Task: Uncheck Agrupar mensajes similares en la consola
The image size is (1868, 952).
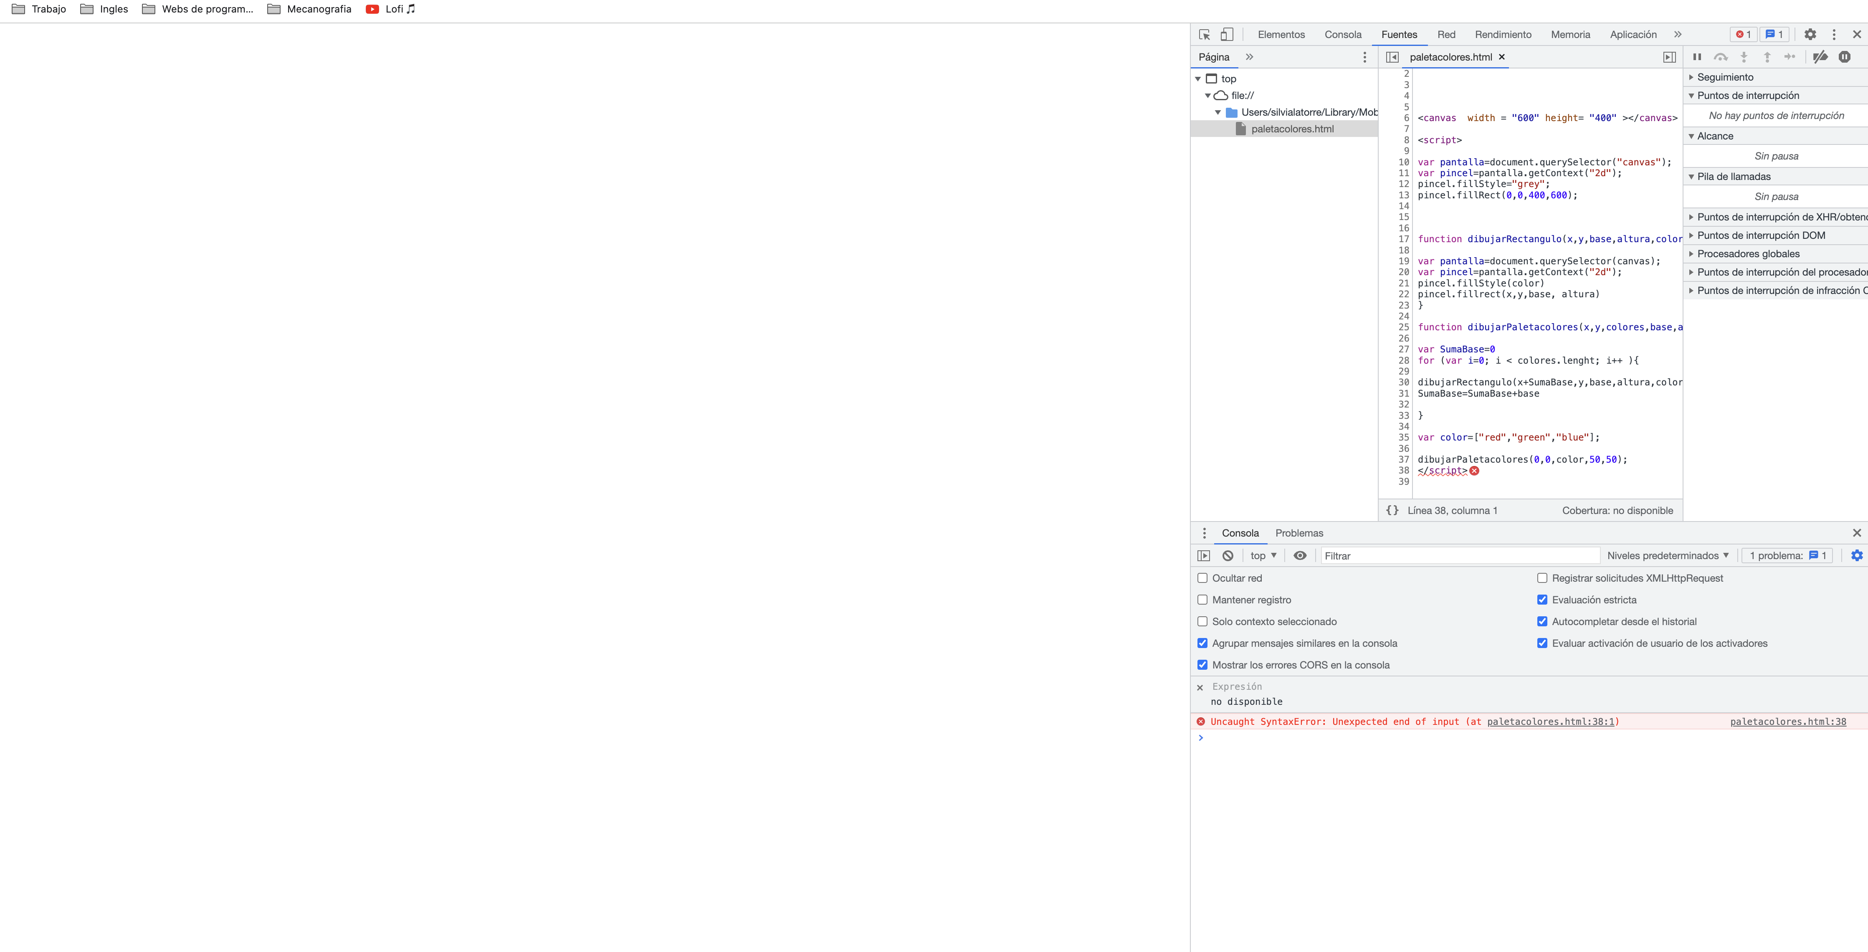Action: tap(1202, 643)
